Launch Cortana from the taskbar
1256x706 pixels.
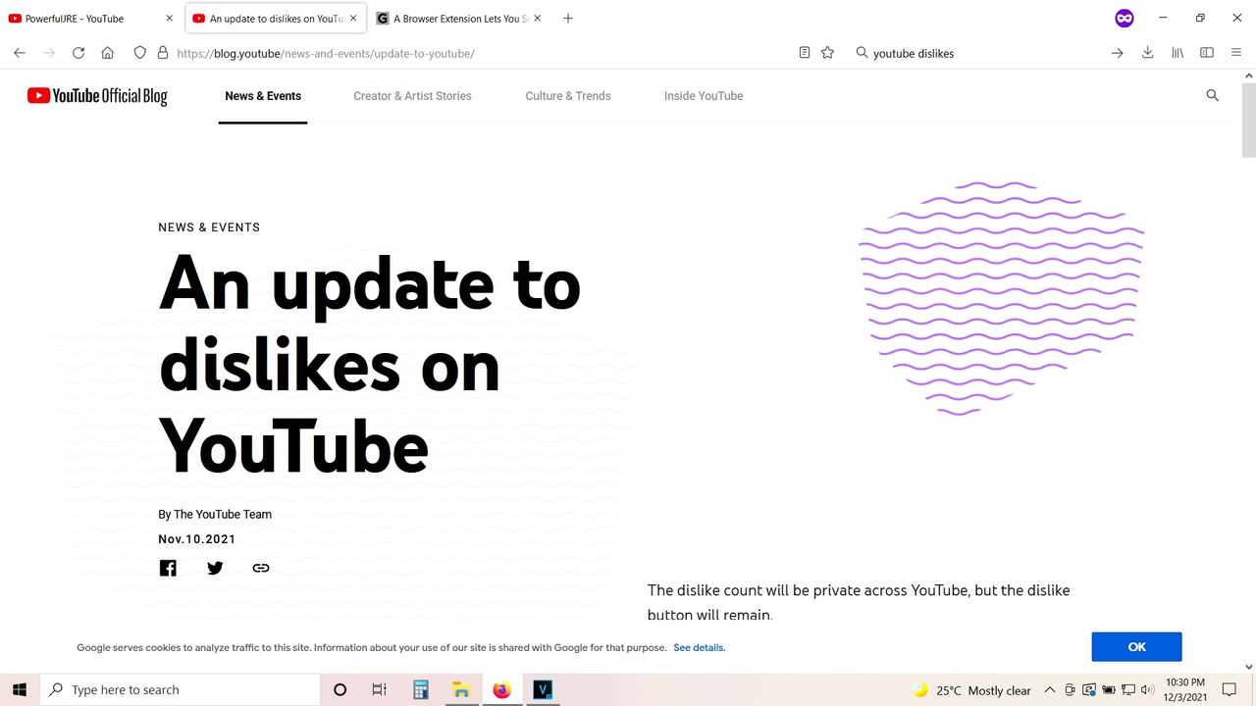[x=340, y=689]
